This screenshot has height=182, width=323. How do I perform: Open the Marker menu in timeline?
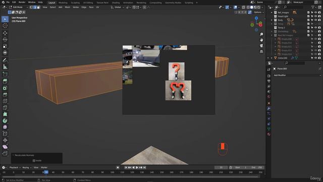[44, 167]
